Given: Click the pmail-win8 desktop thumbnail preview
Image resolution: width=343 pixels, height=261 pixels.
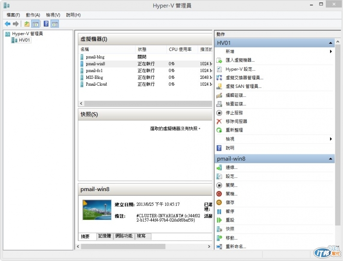Looking at the screenshot, I should (x=97, y=210).
